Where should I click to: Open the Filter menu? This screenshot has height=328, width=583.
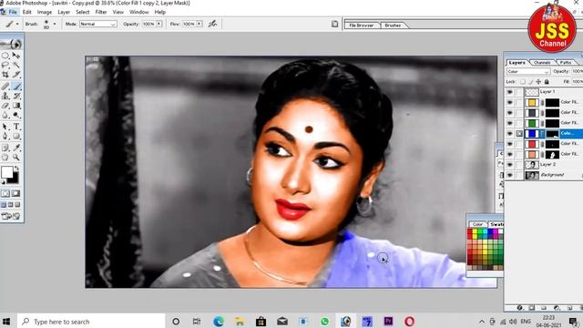click(101, 12)
